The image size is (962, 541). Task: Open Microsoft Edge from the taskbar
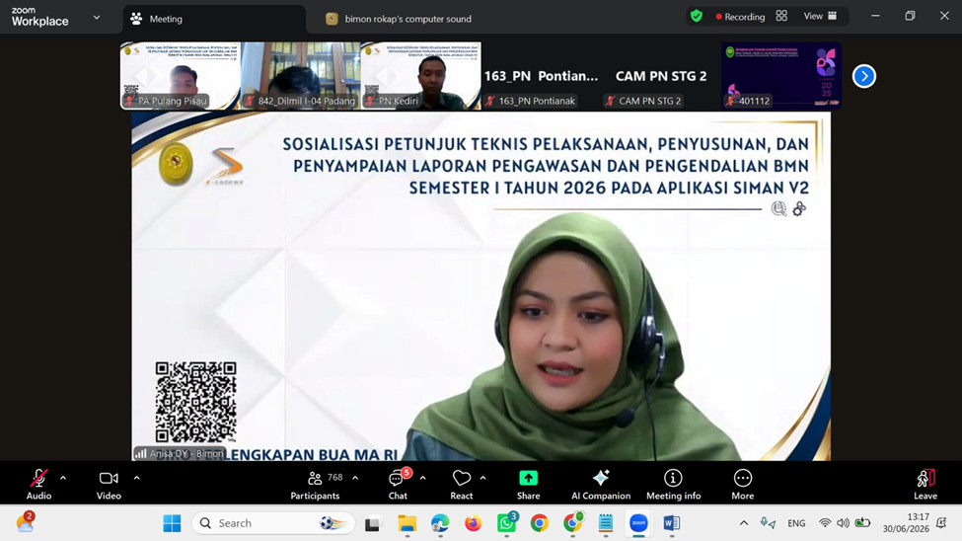pos(440,523)
